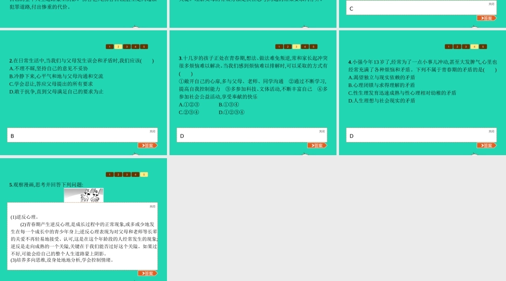Select option B.心理闭锁与求得理解的矛盾
Image resolution: width=506 pixels, height=281 pixels.
[382, 85]
